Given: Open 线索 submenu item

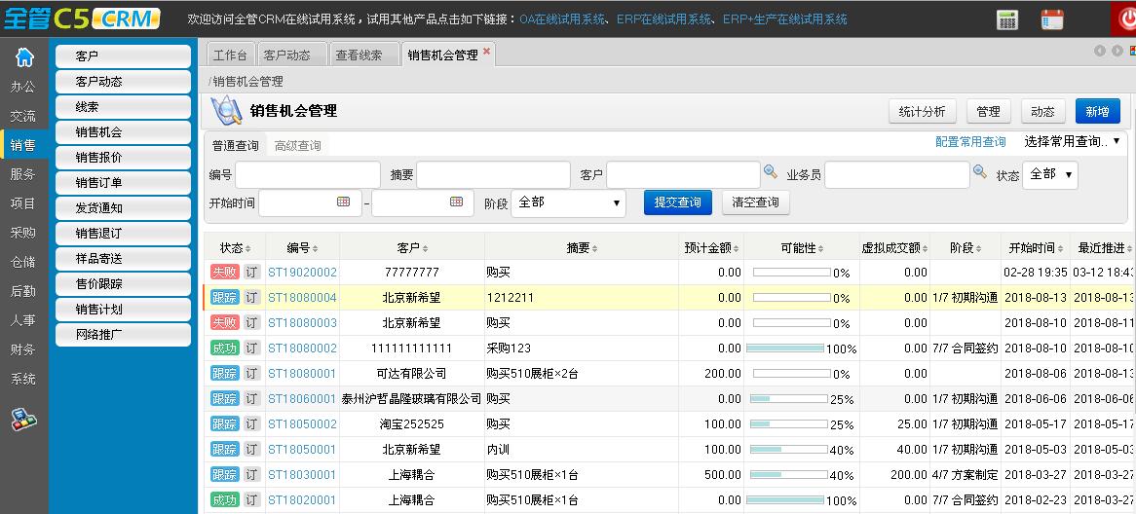Looking at the screenshot, I should tap(123, 107).
